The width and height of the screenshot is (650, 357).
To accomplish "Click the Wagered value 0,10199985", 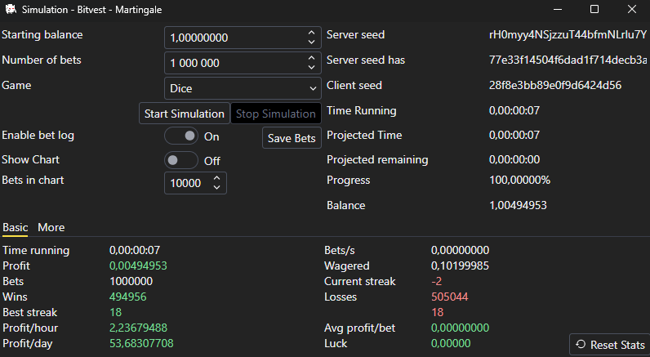I will tap(460, 266).
